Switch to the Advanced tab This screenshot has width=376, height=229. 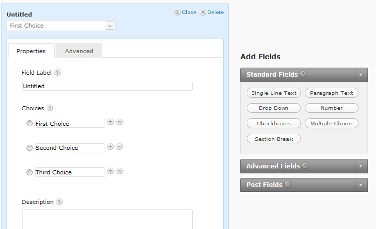(79, 51)
